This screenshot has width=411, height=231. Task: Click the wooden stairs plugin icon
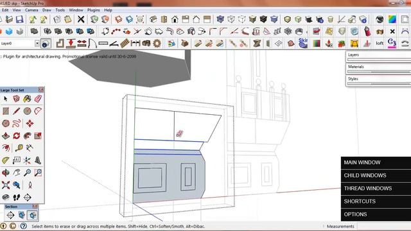(125, 43)
